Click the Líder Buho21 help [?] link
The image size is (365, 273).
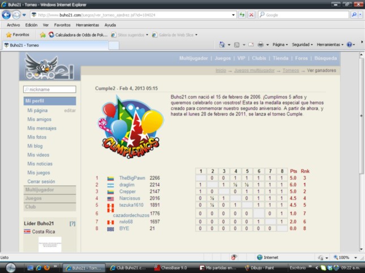tap(72, 224)
